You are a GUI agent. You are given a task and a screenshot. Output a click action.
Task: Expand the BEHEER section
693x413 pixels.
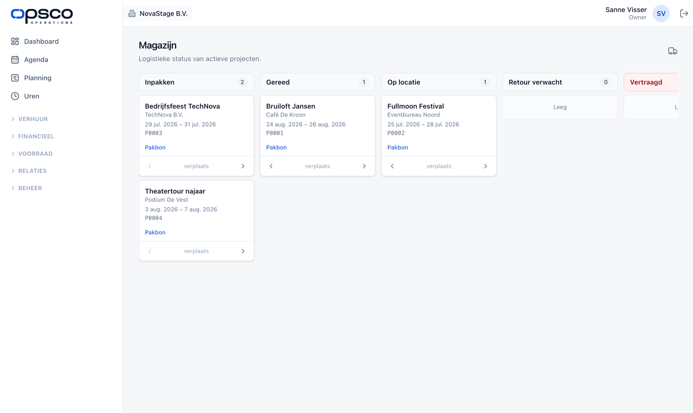26,188
